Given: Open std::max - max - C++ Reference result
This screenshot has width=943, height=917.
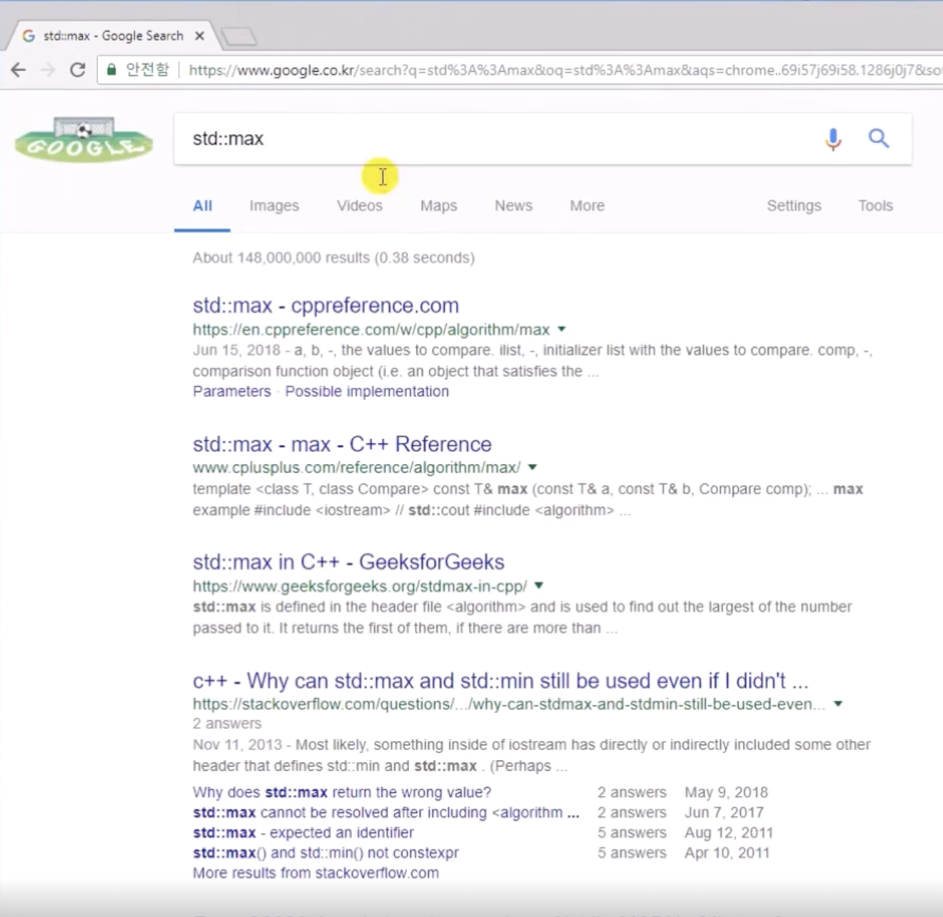Looking at the screenshot, I should coord(342,444).
